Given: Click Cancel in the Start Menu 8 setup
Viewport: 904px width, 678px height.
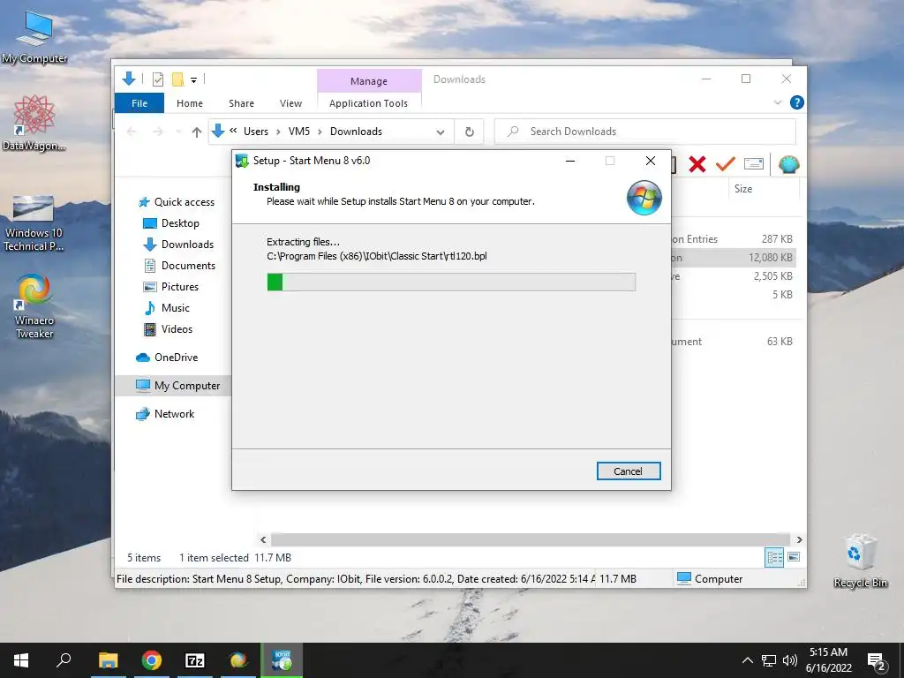Looking at the screenshot, I should [x=629, y=471].
